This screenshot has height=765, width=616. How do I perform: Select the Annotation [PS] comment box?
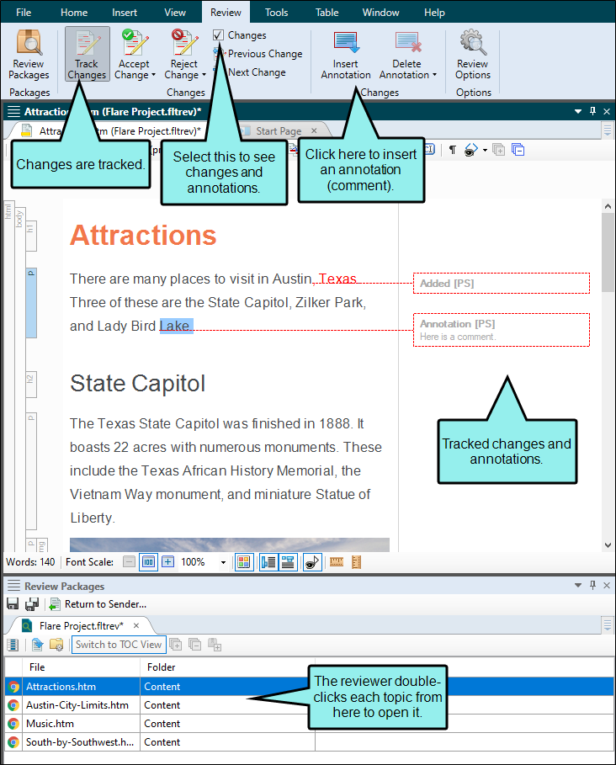(502, 330)
